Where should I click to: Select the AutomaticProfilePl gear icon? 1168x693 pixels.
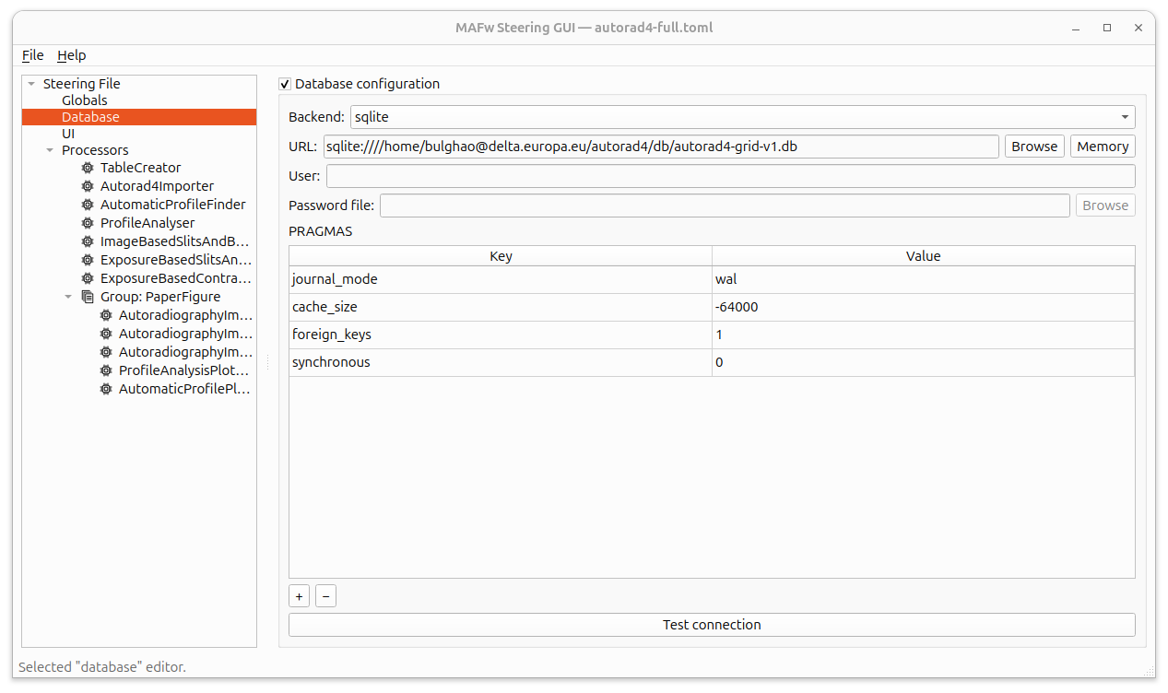click(104, 389)
